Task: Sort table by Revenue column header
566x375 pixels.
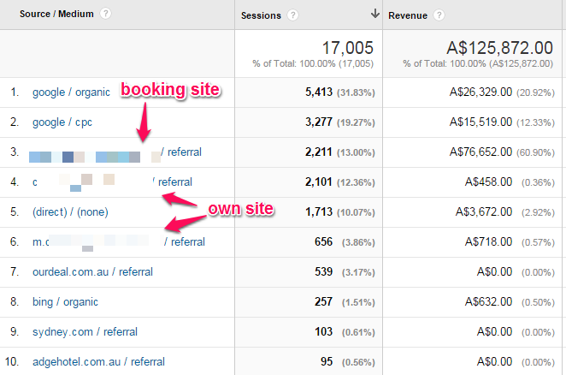Action: coord(409,15)
